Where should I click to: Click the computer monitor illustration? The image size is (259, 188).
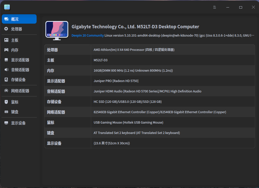pyautogui.click(x=57, y=31)
